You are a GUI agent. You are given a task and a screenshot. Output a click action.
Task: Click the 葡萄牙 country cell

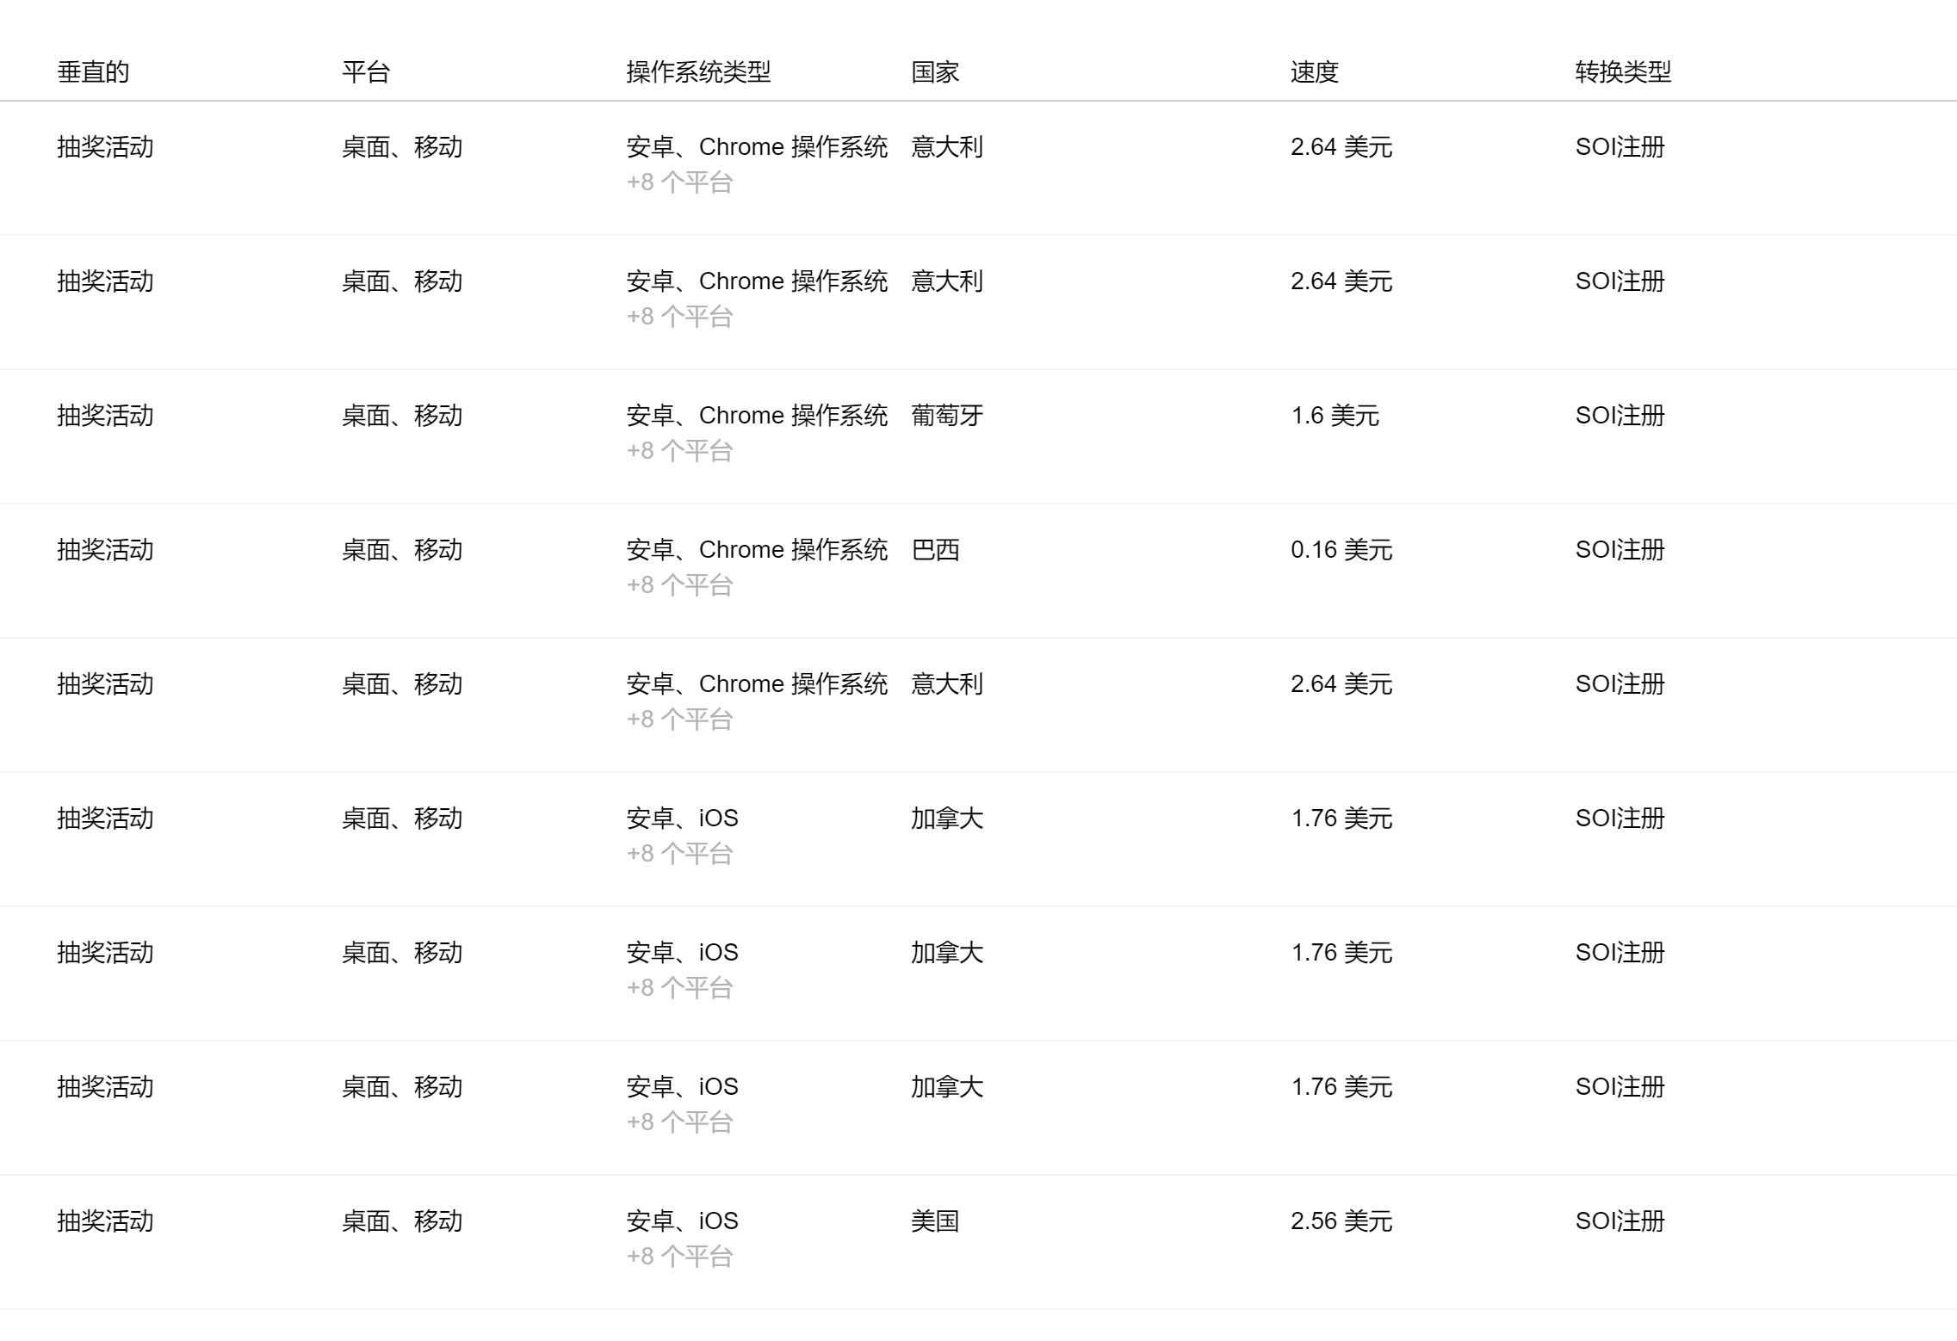coord(947,416)
